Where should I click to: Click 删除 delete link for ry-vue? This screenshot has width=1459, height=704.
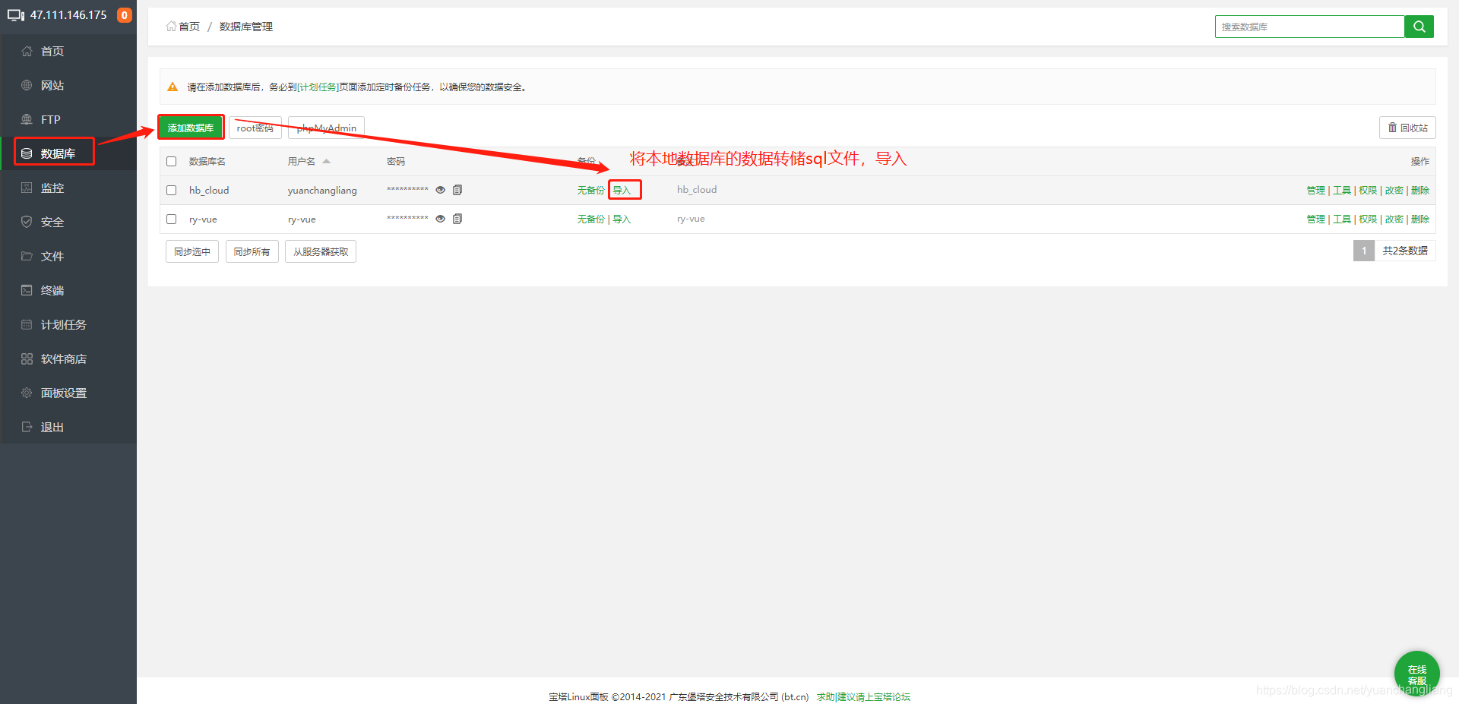pyautogui.click(x=1420, y=219)
